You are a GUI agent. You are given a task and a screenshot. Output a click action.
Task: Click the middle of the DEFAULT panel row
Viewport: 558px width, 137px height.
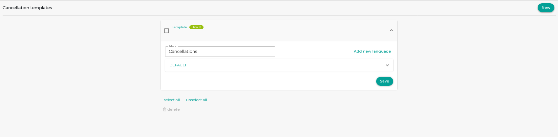279,65
